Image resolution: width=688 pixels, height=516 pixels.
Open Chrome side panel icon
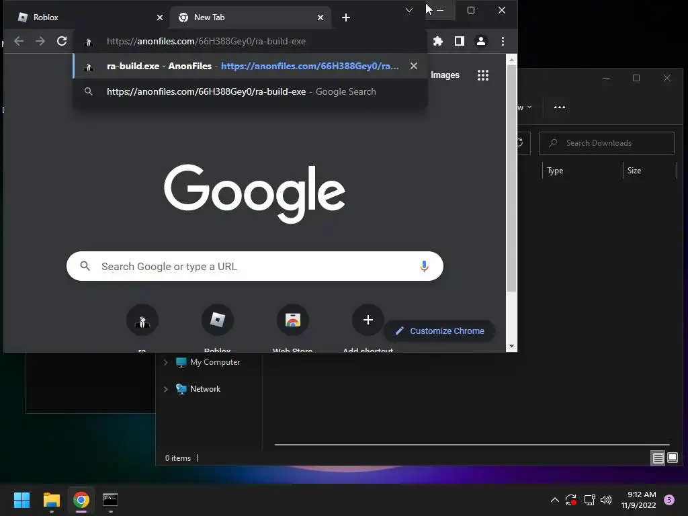(460, 41)
